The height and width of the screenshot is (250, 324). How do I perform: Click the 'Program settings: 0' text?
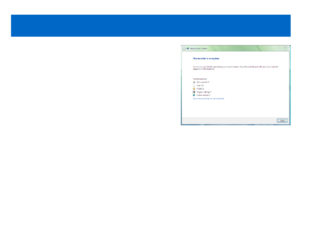click(204, 92)
